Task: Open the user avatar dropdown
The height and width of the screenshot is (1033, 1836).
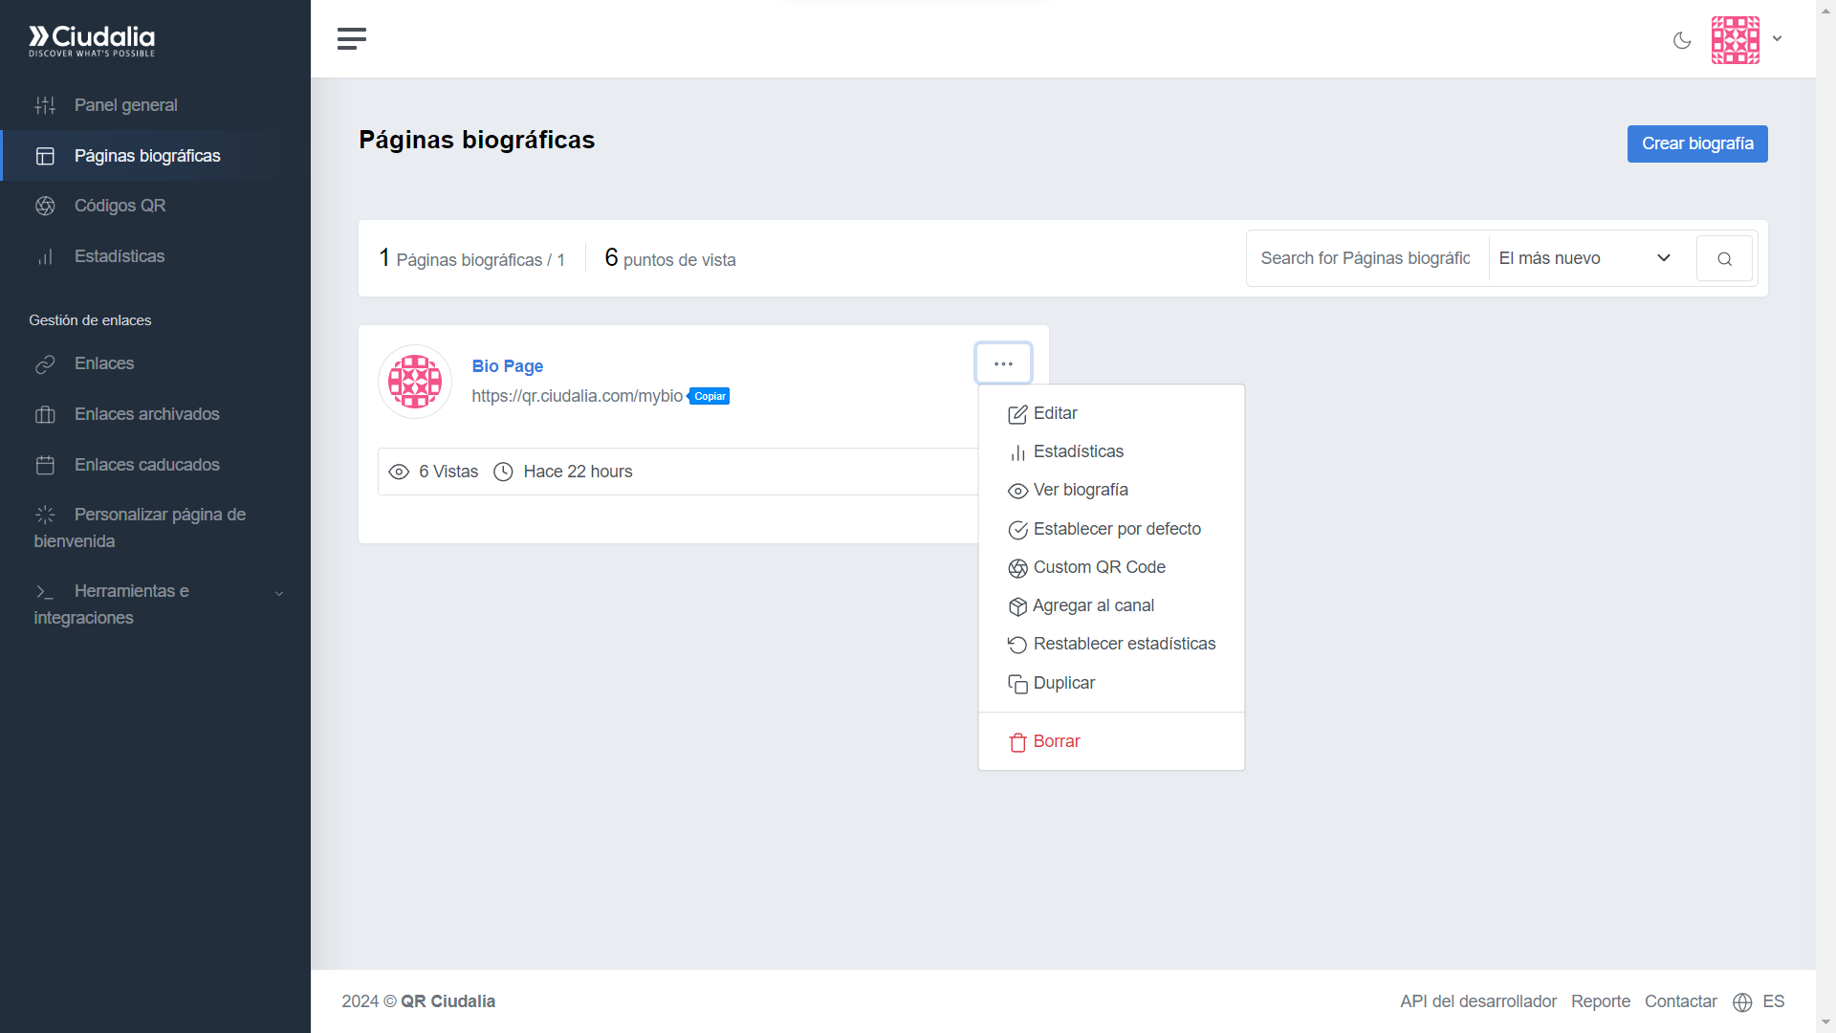Action: [1746, 40]
